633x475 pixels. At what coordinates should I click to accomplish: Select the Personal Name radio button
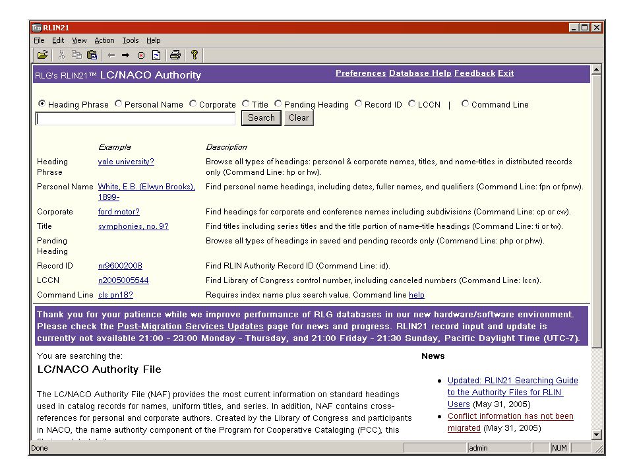[x=118, y=104]
